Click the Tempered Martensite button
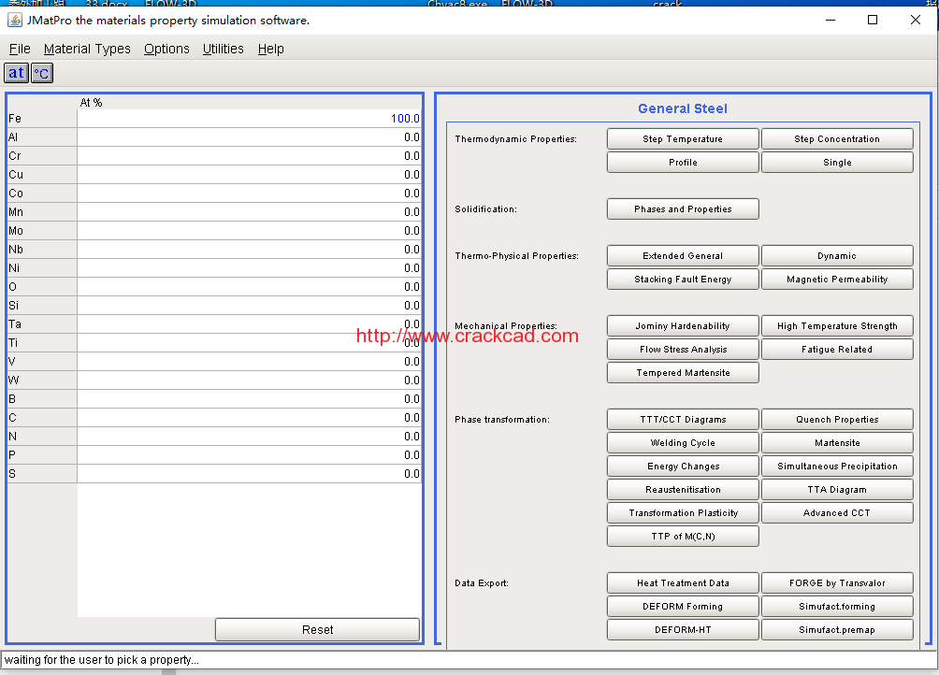Viewport: 939px width, 675px height. 683,372
